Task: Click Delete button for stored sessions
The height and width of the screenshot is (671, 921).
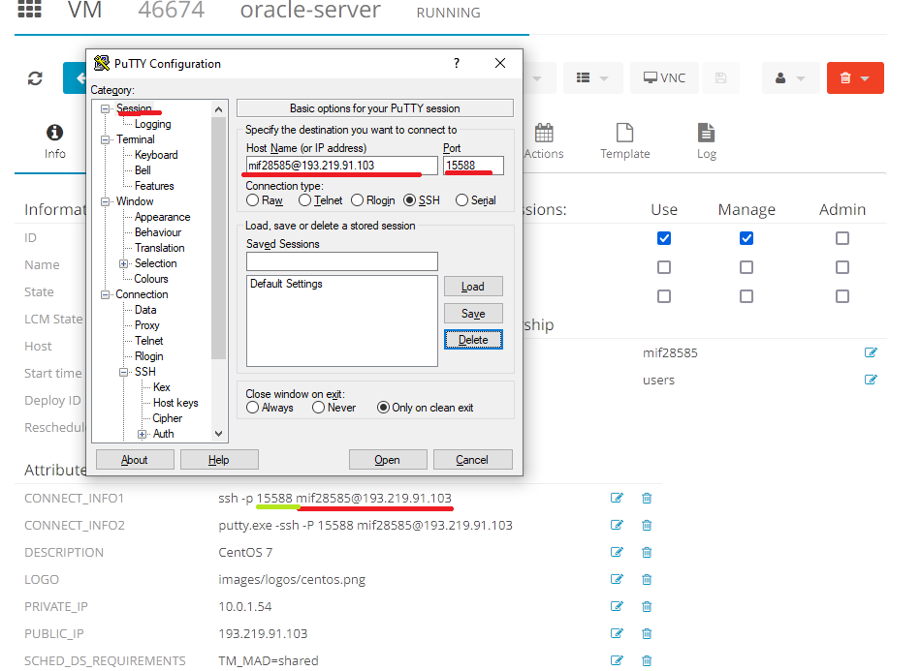Action: coord(473,340)
